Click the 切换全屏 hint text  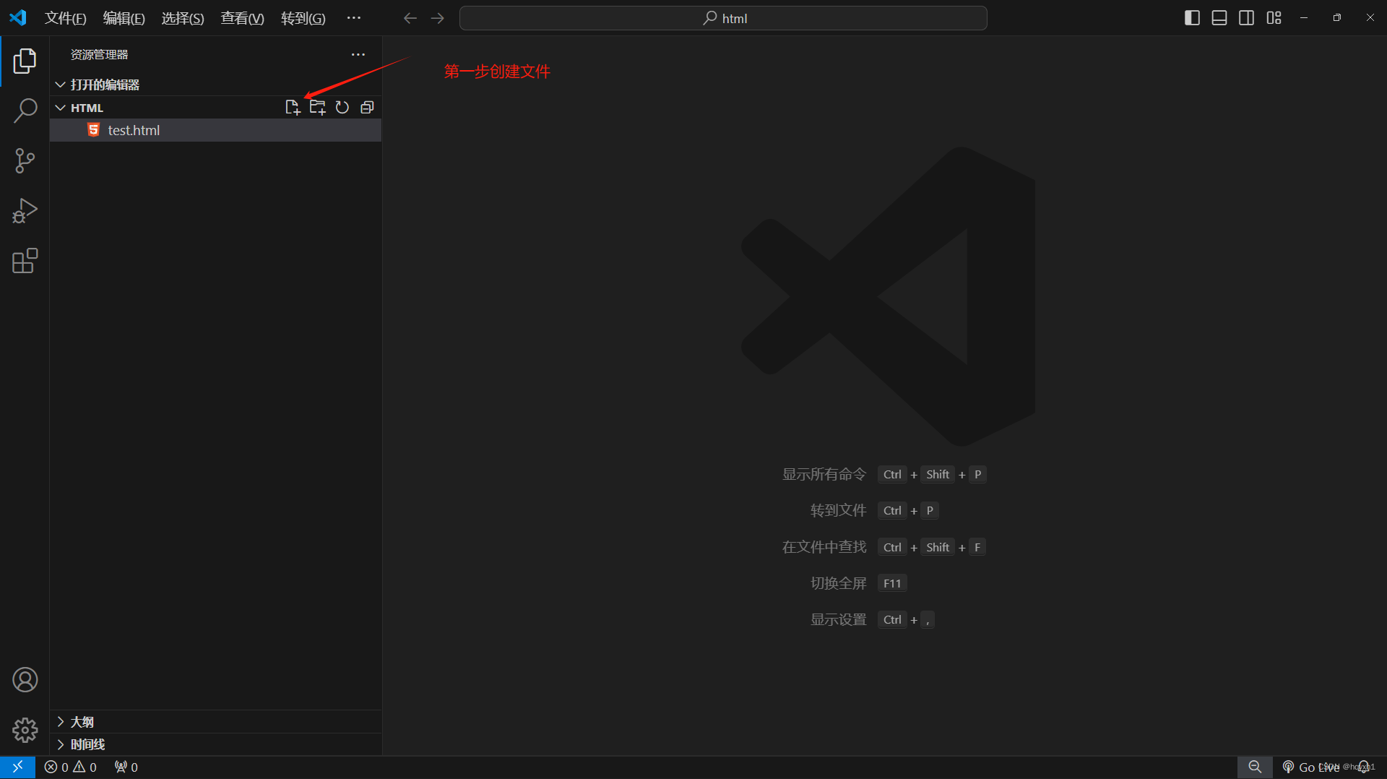838,583
